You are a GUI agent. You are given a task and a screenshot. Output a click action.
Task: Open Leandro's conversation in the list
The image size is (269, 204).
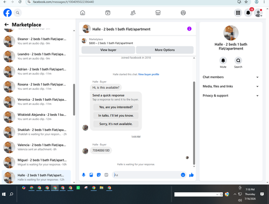[36, 56]
